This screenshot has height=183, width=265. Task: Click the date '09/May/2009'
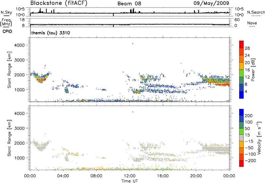coord(211,3)
